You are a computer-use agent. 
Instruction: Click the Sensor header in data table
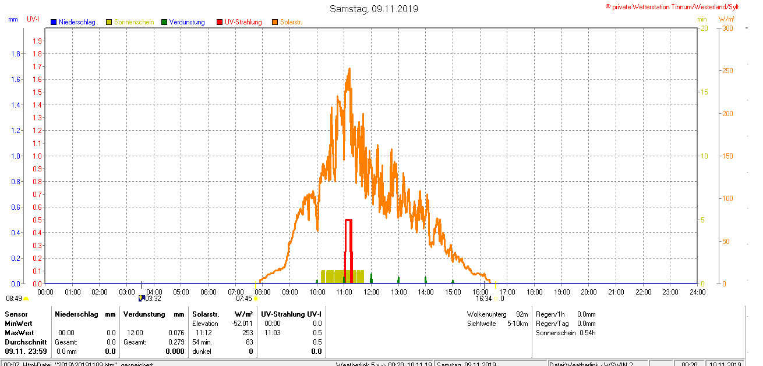(x=16, y=314)
